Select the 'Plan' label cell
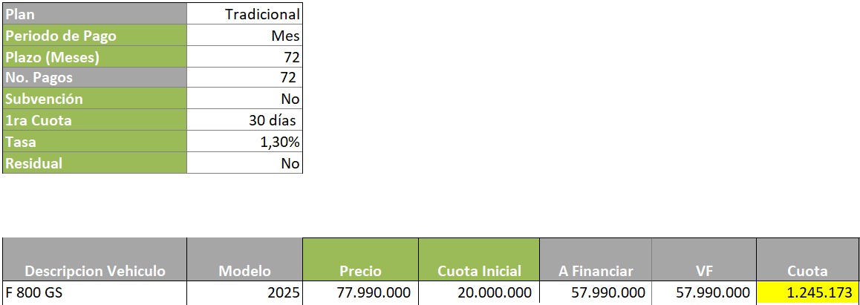Viewport: 860px width, 305px height. 94,14
